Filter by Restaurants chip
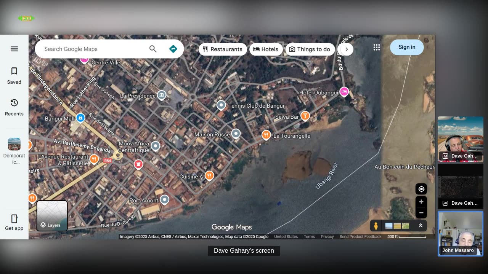This screenshot has height=274, width=488. (x=223, y=49)
